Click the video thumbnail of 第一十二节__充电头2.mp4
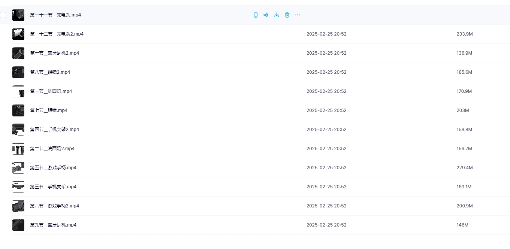The height and width of the screenshot is (249, 510). [x=18, y=34]
